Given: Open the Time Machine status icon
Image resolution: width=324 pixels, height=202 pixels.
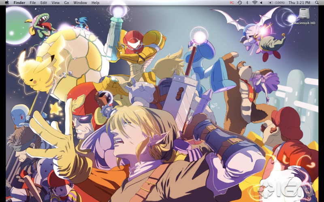Looking at the screenshot, I should 240,3.
